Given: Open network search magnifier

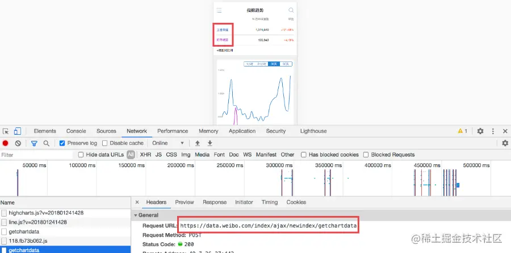Looking at the screenshot, I should pyautogui.click(x=47, y=143).
